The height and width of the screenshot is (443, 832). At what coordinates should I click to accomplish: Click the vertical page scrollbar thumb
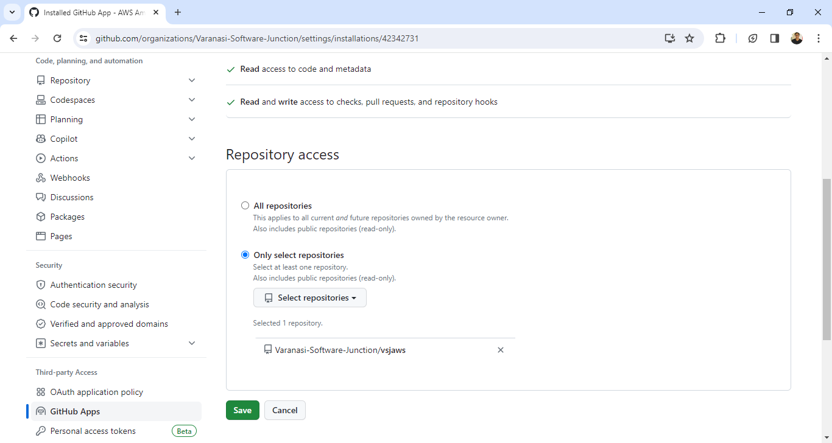(827, 259)
